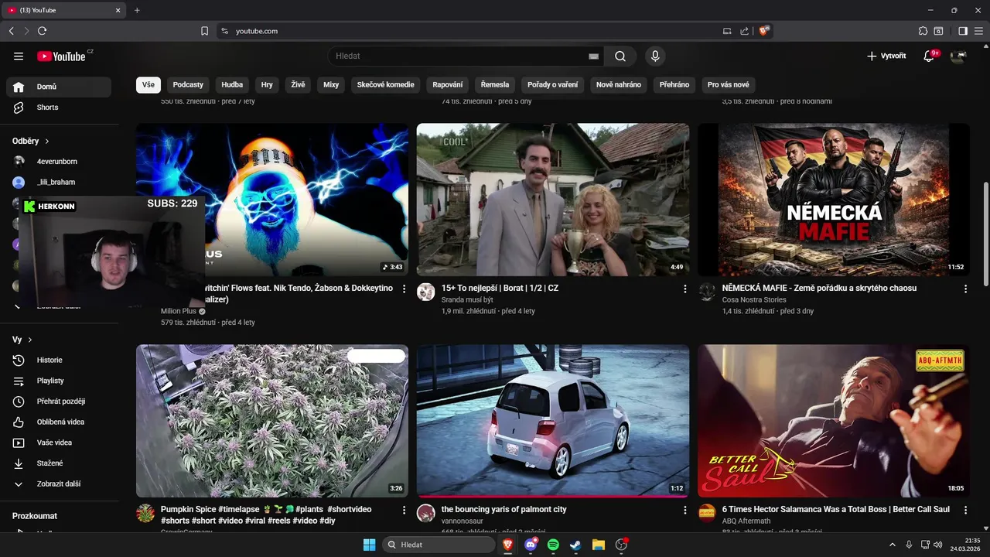Open options menu for bouncing yaris video
This screenshot has width=990, height=557.
pyautogui.click(x=684, y=511)
